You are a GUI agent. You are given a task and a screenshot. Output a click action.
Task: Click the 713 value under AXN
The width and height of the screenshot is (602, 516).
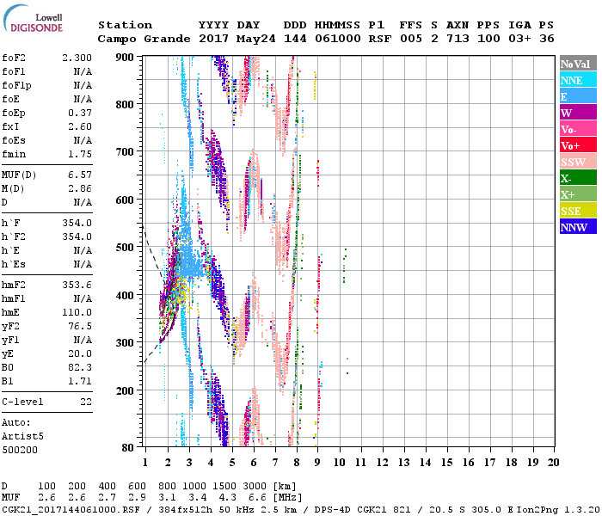tap(458, 39)
